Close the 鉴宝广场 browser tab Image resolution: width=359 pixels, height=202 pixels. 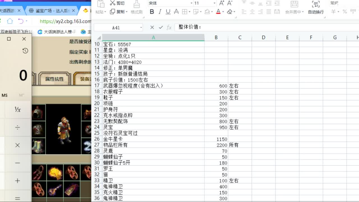74,11
